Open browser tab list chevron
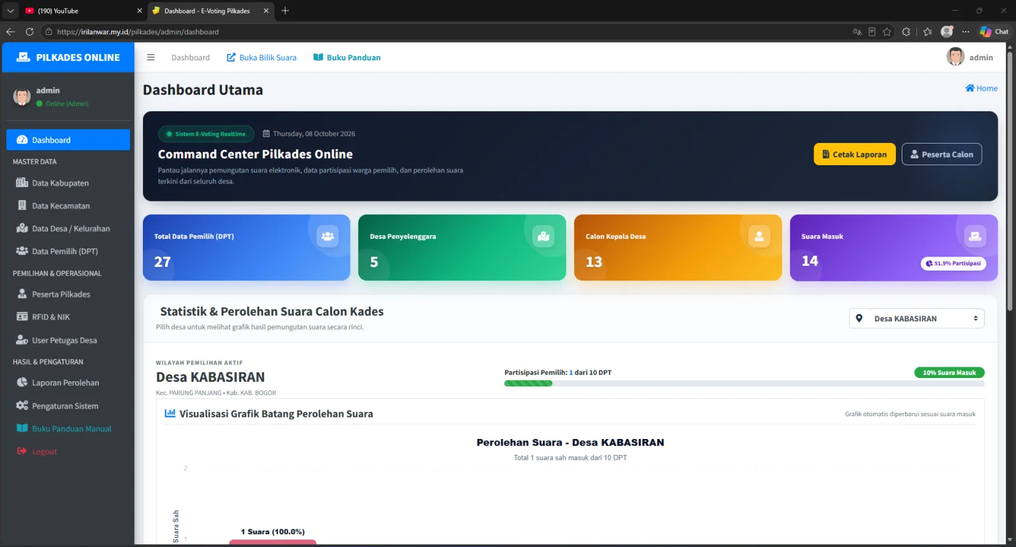Screen dimensions: 1016x547 pyautogui.click(x=10, y=11)
